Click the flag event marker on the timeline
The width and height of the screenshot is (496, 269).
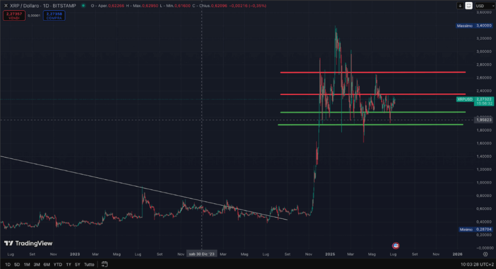point(395,245)
